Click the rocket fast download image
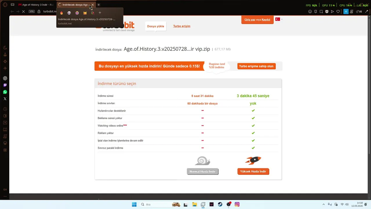 tap(253, 160)
